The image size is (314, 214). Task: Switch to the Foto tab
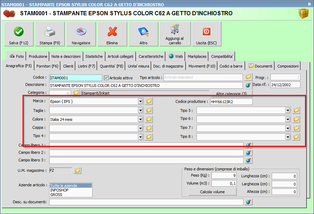coord(16,56)
